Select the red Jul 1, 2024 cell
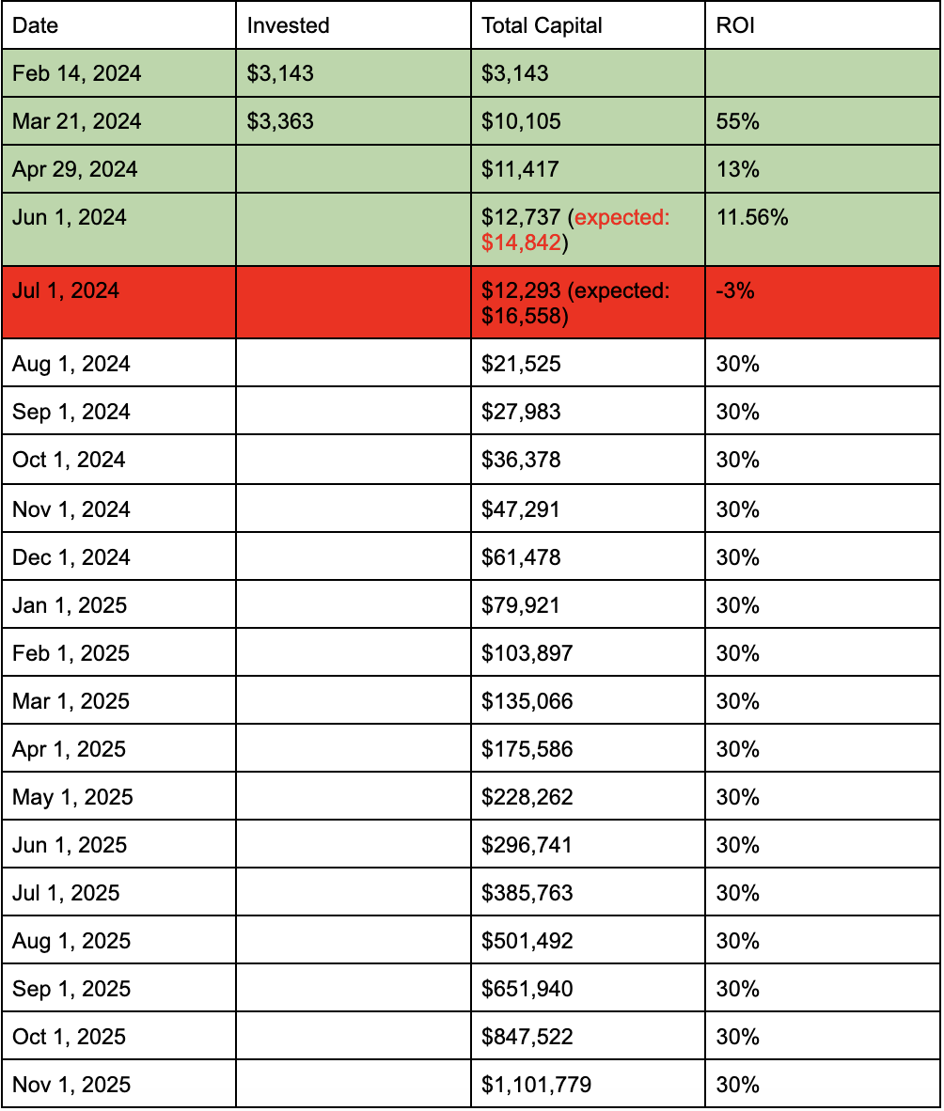 (119, 303)
